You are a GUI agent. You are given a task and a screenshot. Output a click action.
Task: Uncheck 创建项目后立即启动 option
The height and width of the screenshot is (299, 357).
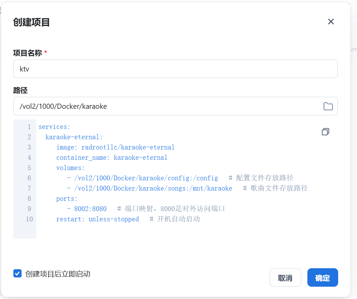[17, 274]
